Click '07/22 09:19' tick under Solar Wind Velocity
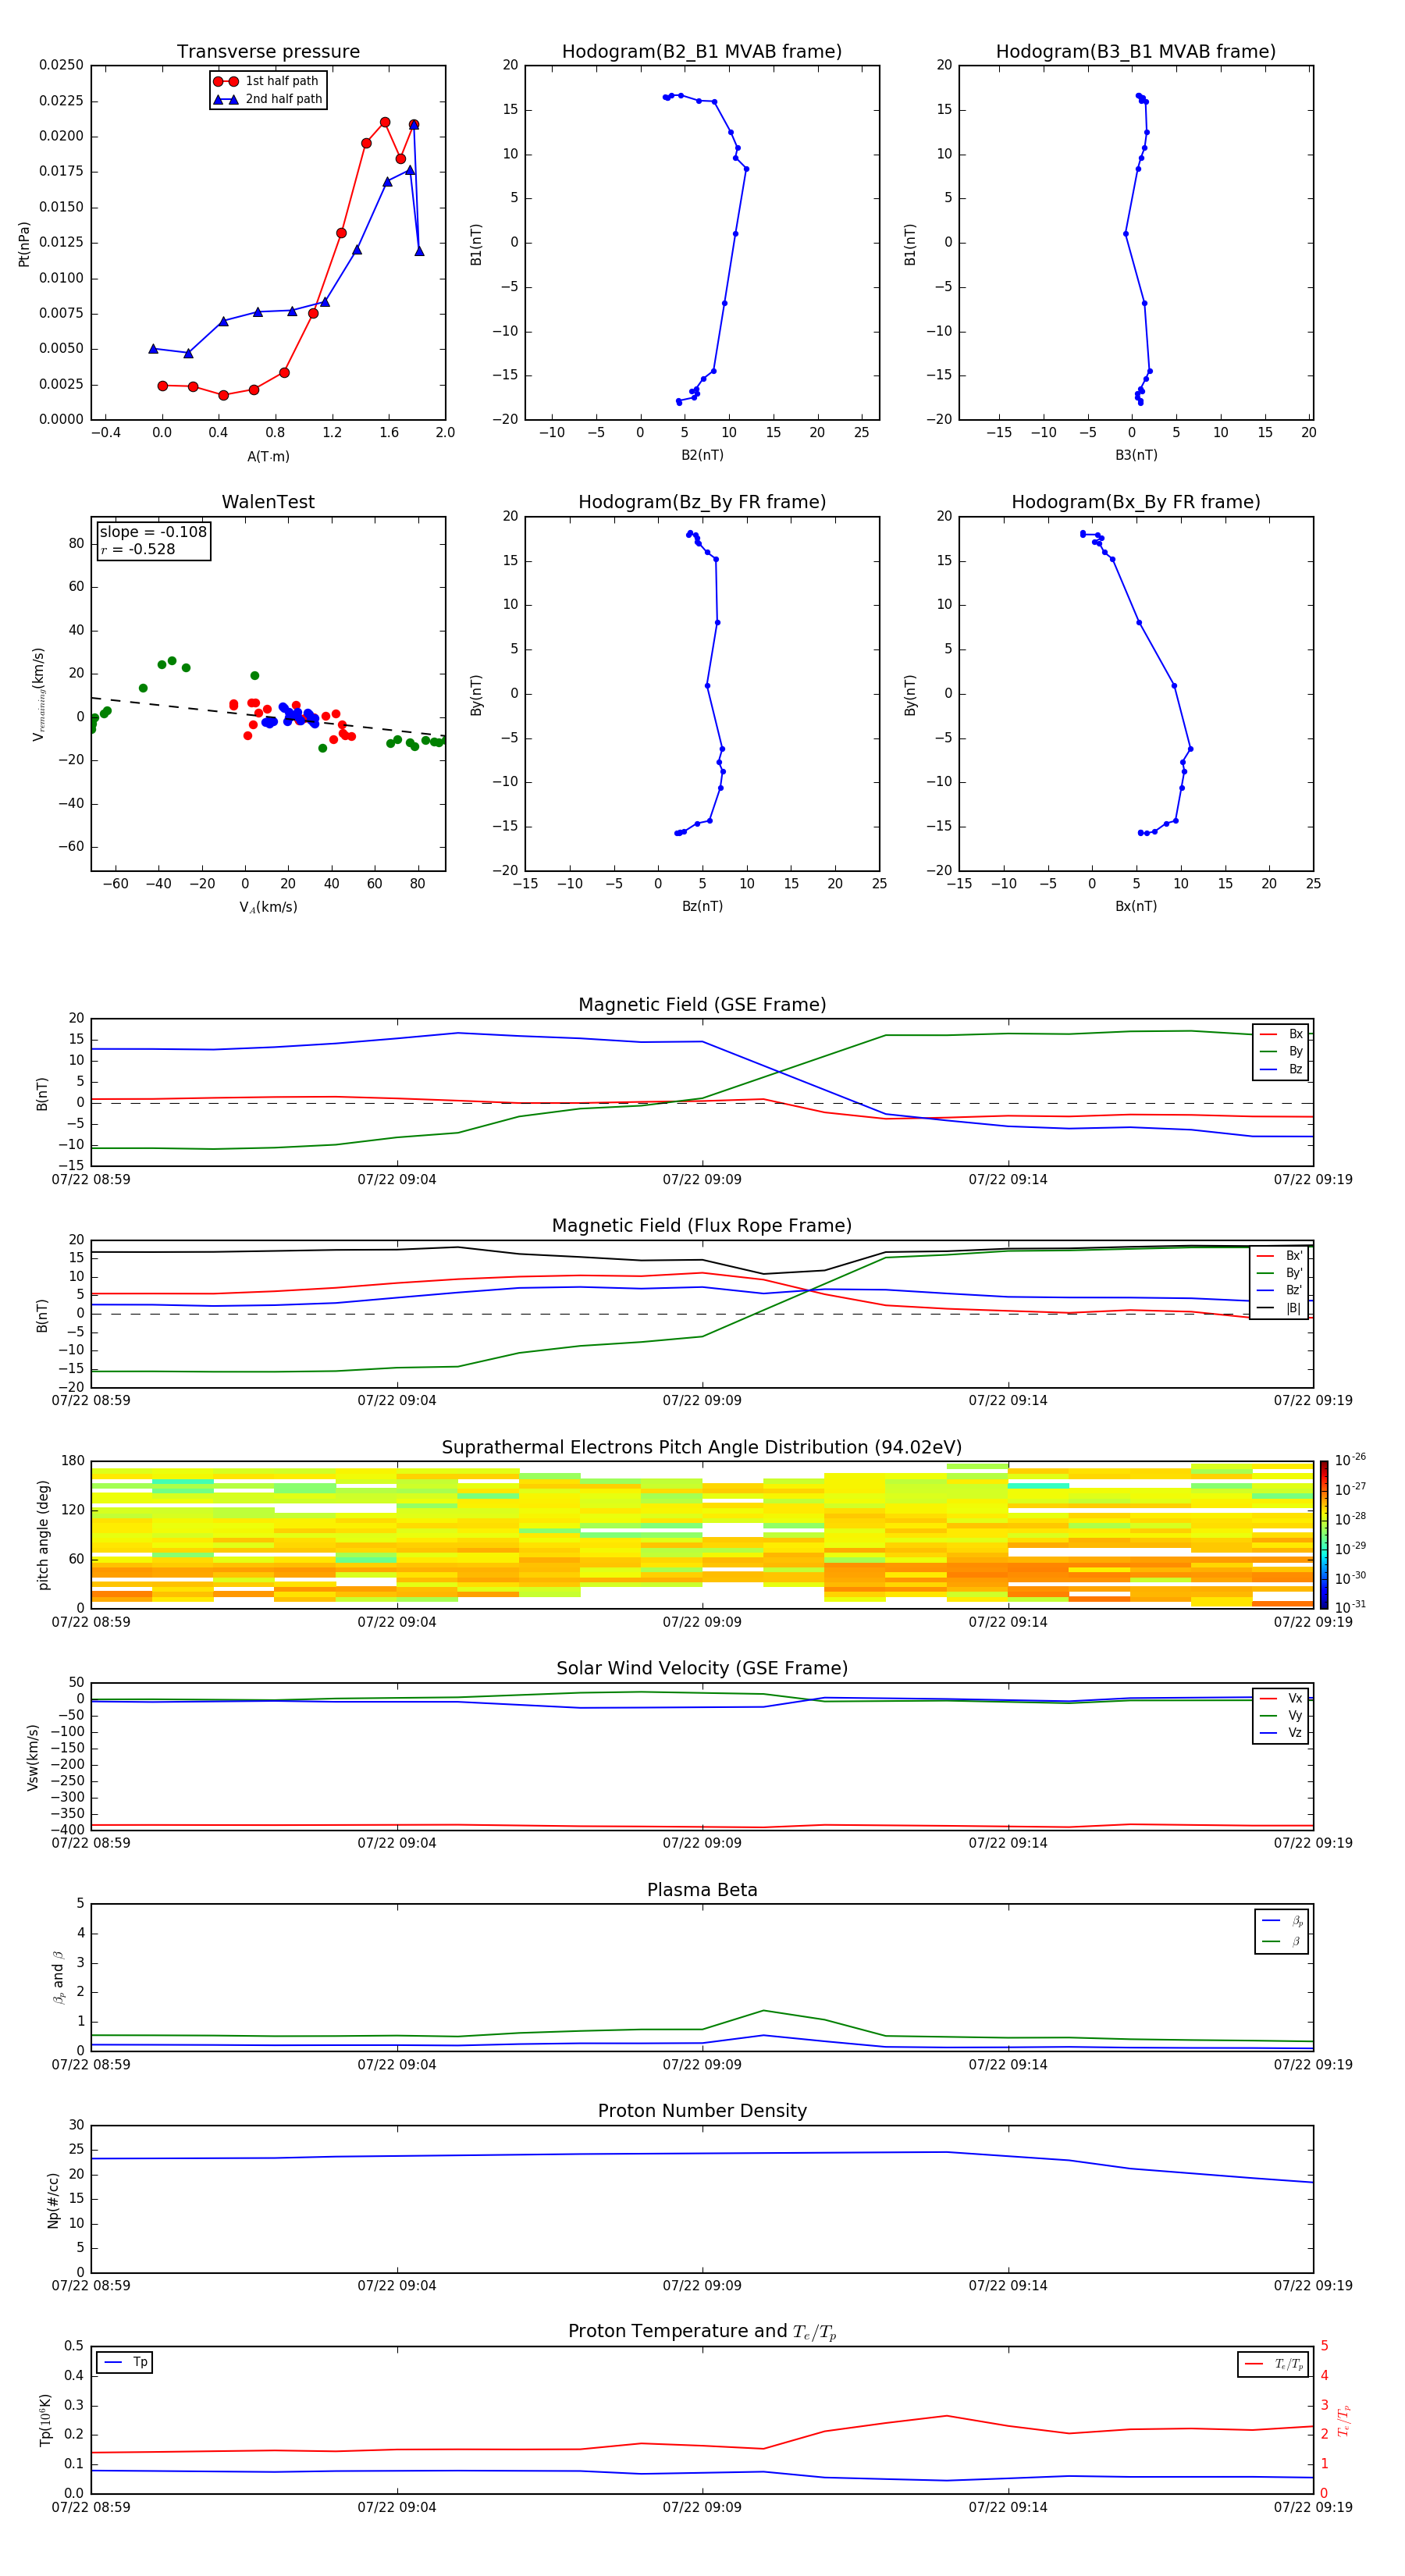This screenshot has width=1405, height=2576. (x=1313, y=1843)
